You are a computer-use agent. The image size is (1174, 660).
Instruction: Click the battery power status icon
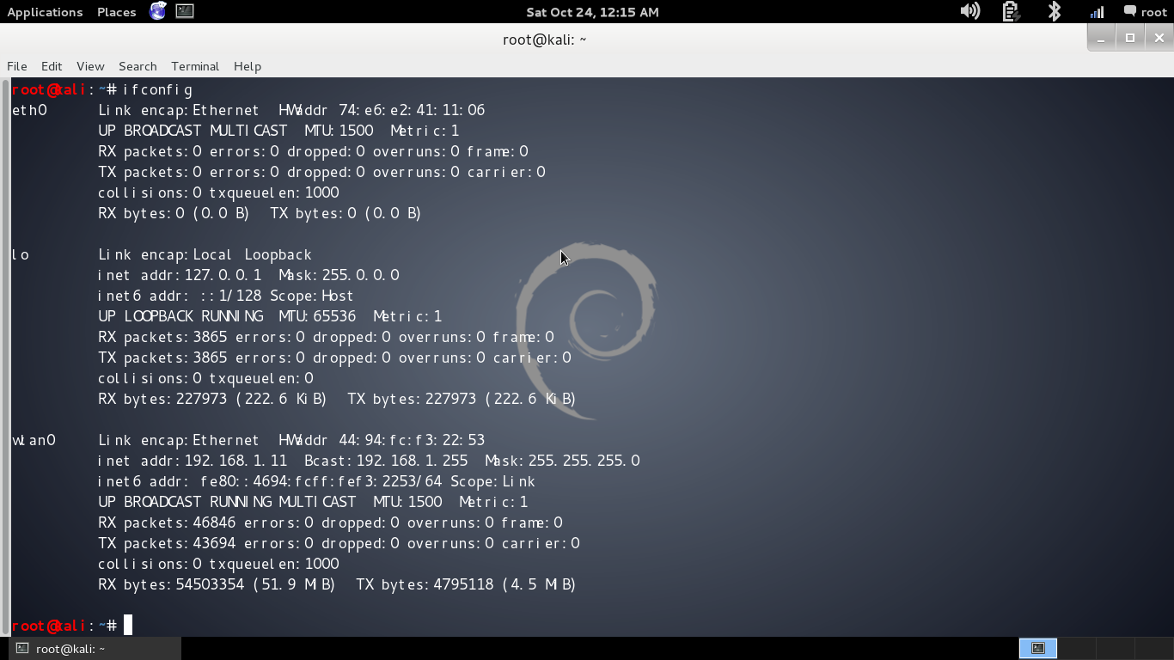click(x=1011, y=11)
